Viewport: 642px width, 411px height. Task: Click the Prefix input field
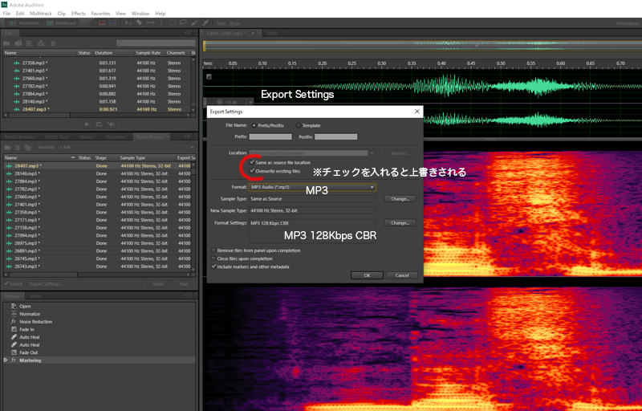[270, 136]
